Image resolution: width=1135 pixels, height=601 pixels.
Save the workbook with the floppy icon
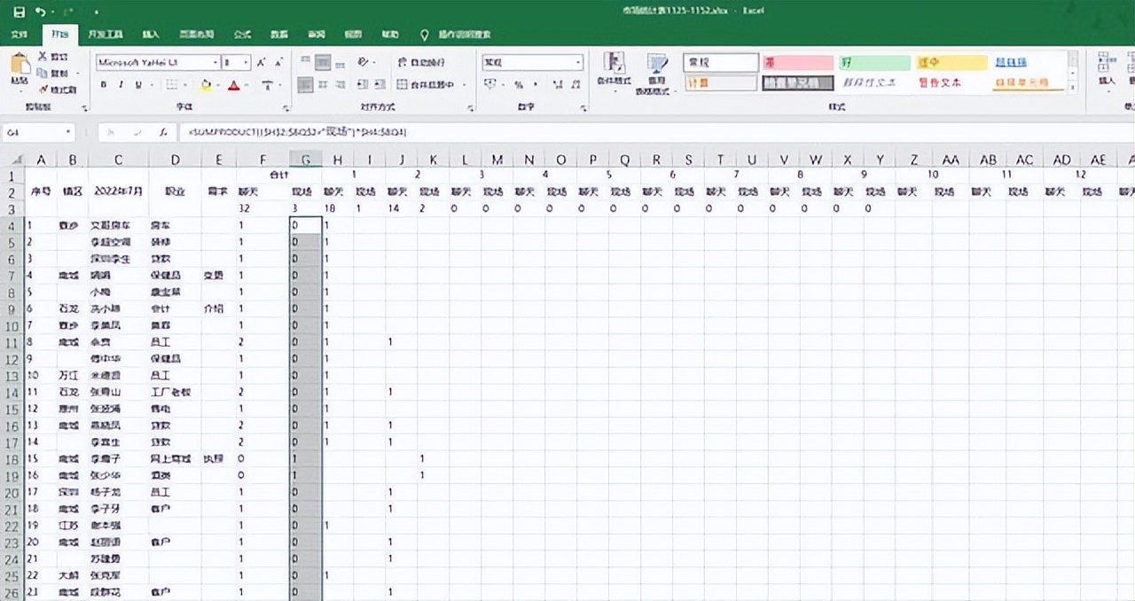point(19,12)
